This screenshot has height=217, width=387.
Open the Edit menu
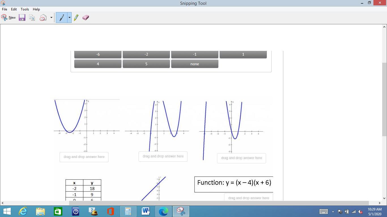pyautogui.click(x=14, y=9)
